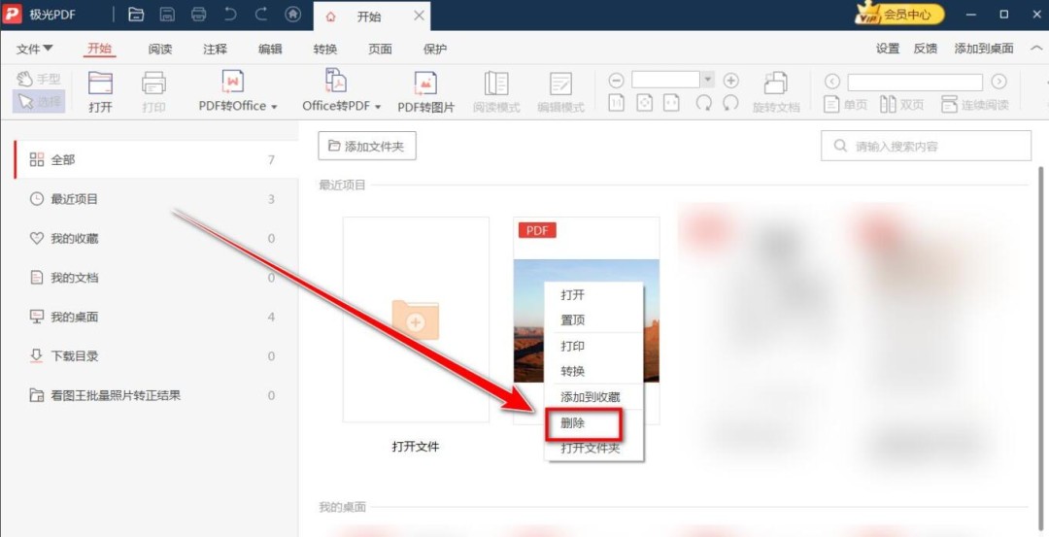Select 双页 double page view

901,104
